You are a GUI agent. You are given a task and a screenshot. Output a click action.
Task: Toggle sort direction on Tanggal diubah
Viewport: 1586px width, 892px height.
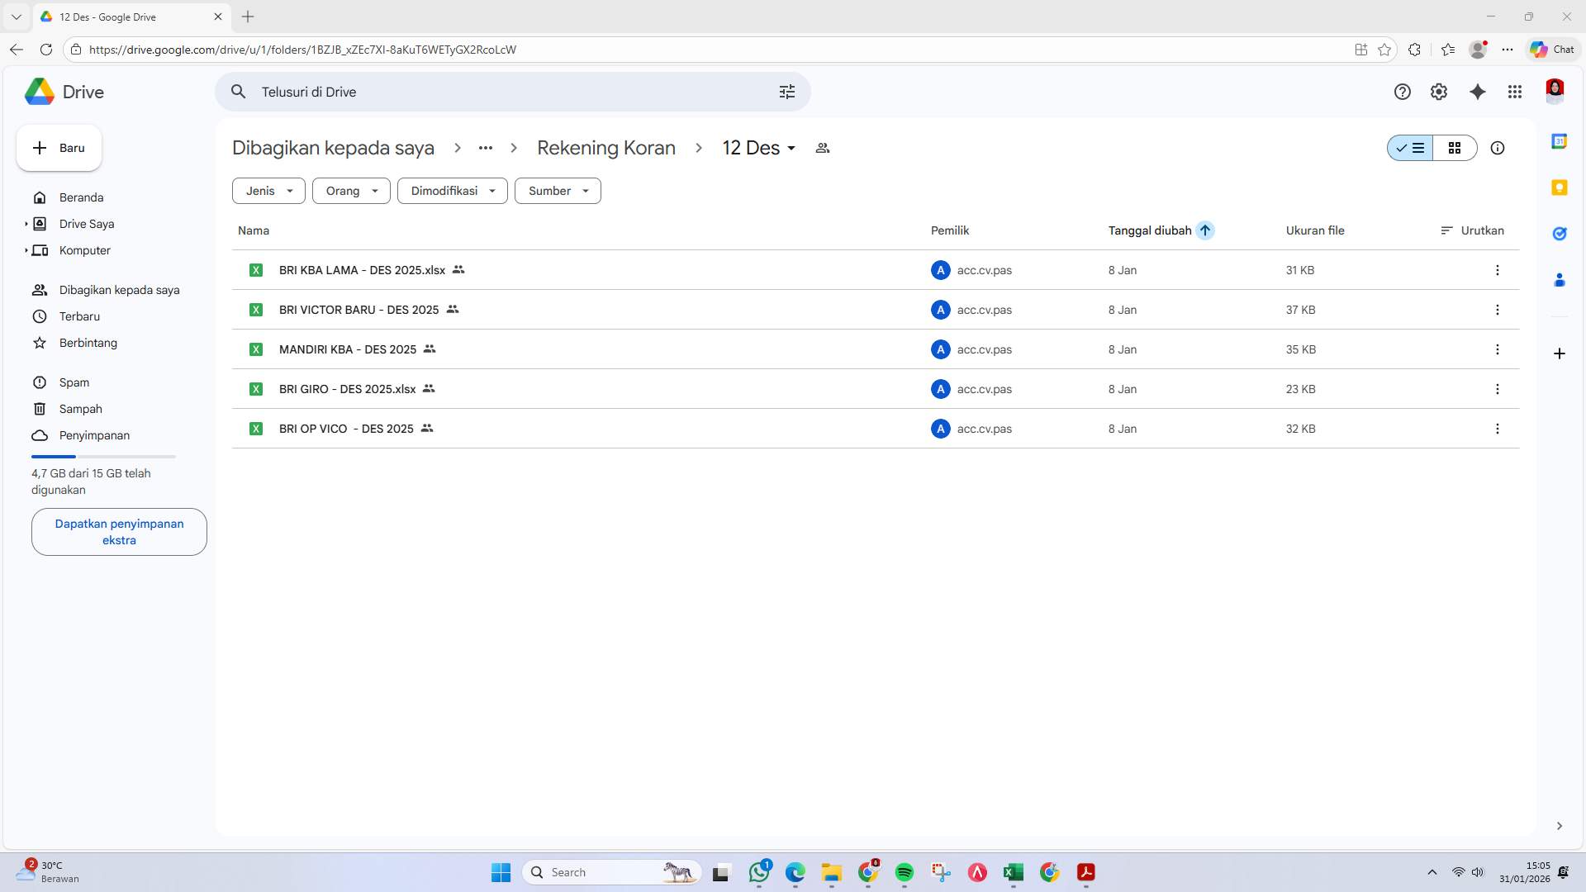point(1206,230)
